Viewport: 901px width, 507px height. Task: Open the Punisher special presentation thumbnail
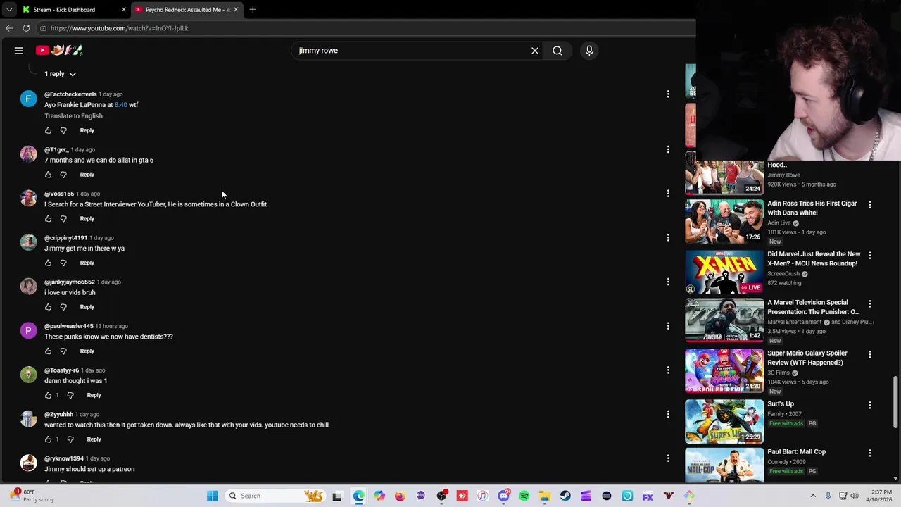click(724, 321)
